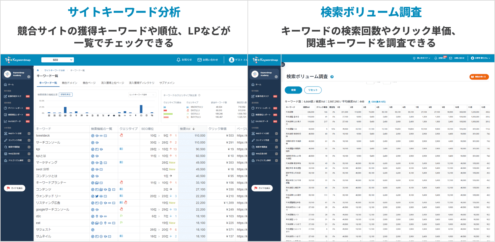The image size is (495, 242).
Task: Click the help icon beside 検索ボリューム調査 title
Action: tap(332, 77)
